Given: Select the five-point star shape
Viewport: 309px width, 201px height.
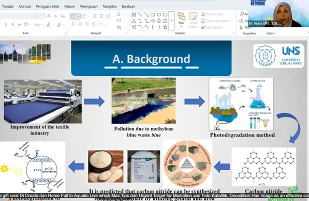Looking at the screenshot, I should click(x=165, y=27).
